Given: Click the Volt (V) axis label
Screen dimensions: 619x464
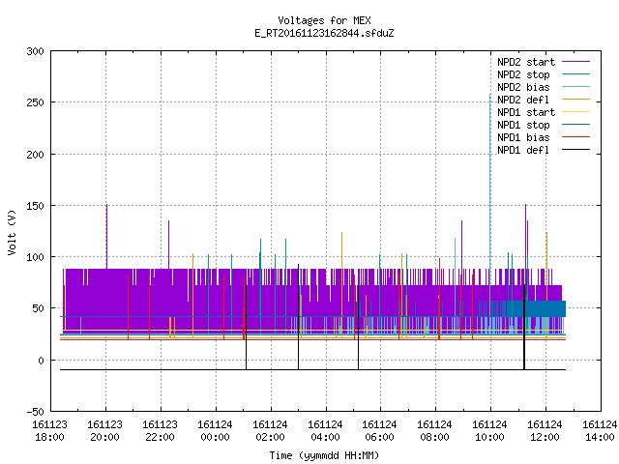Looking at the screenshot, I should pos(12,232).
